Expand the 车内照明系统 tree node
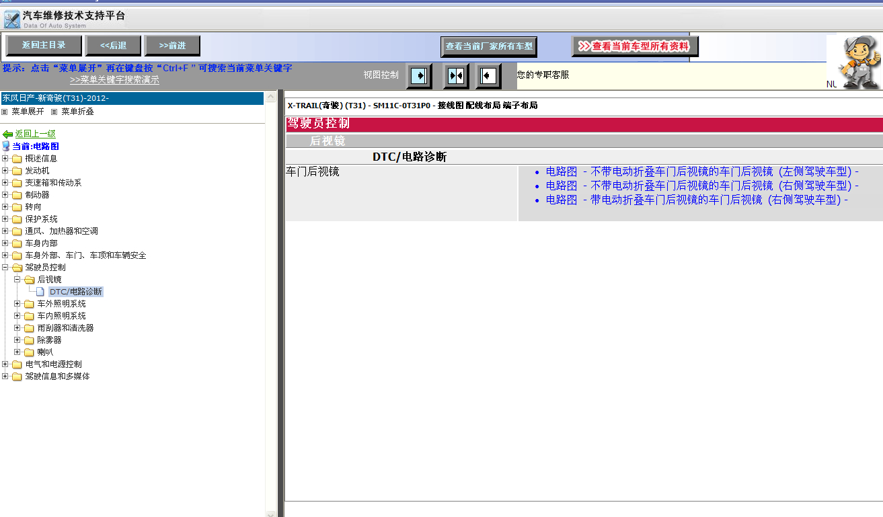The height and width of the screenshot is (517, 883). tap(17, 316)
